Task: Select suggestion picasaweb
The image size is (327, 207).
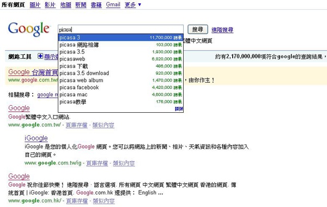Action: [x=120, y=59]
